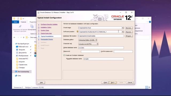Select Сеть in Explorer sidebar
Screen dimensions: 171x96
[x=19, y=75]
